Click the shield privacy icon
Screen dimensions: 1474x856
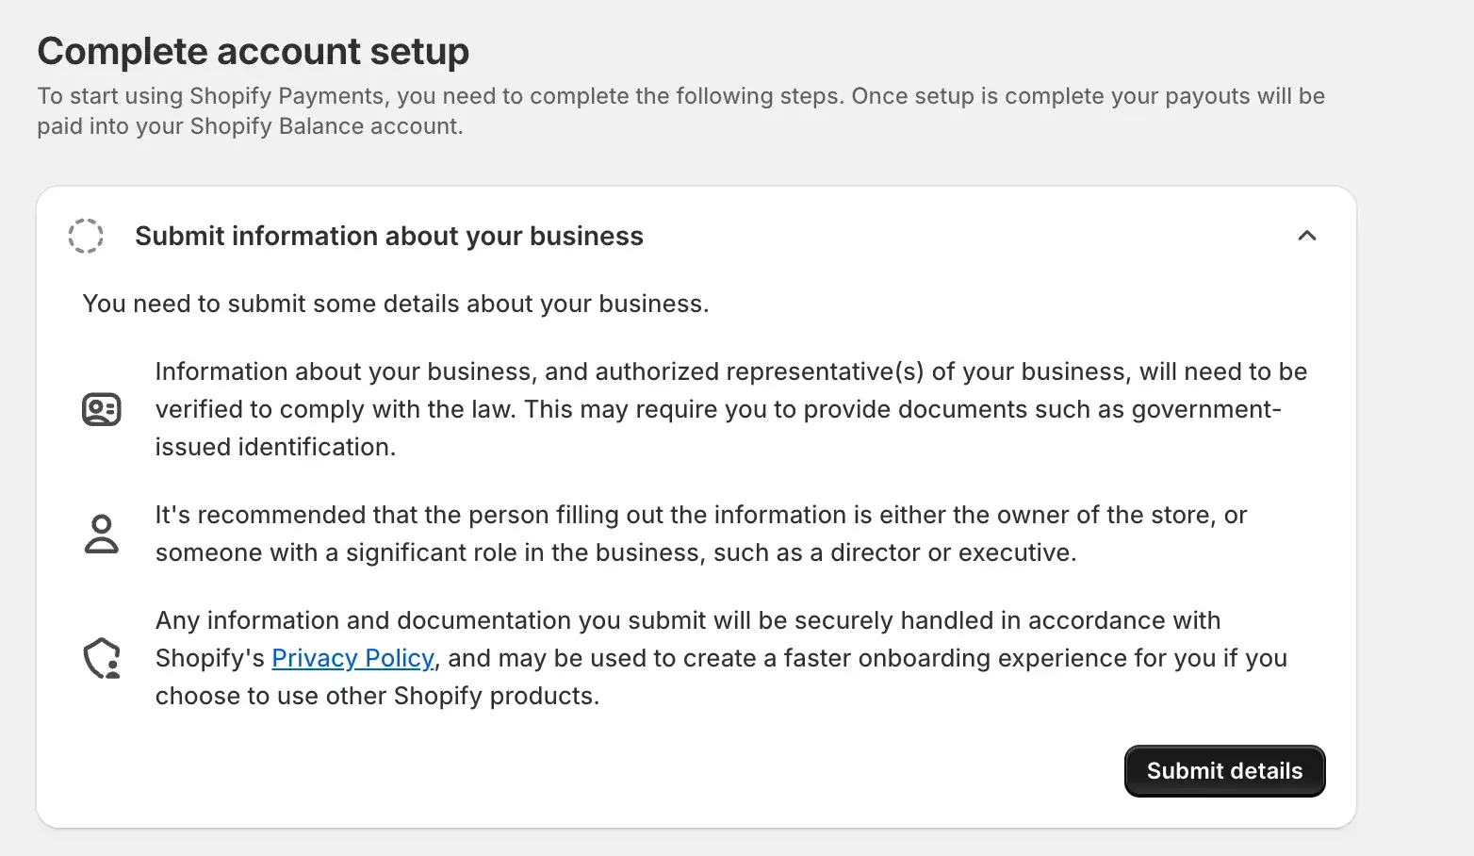click(x=102, y=658)
